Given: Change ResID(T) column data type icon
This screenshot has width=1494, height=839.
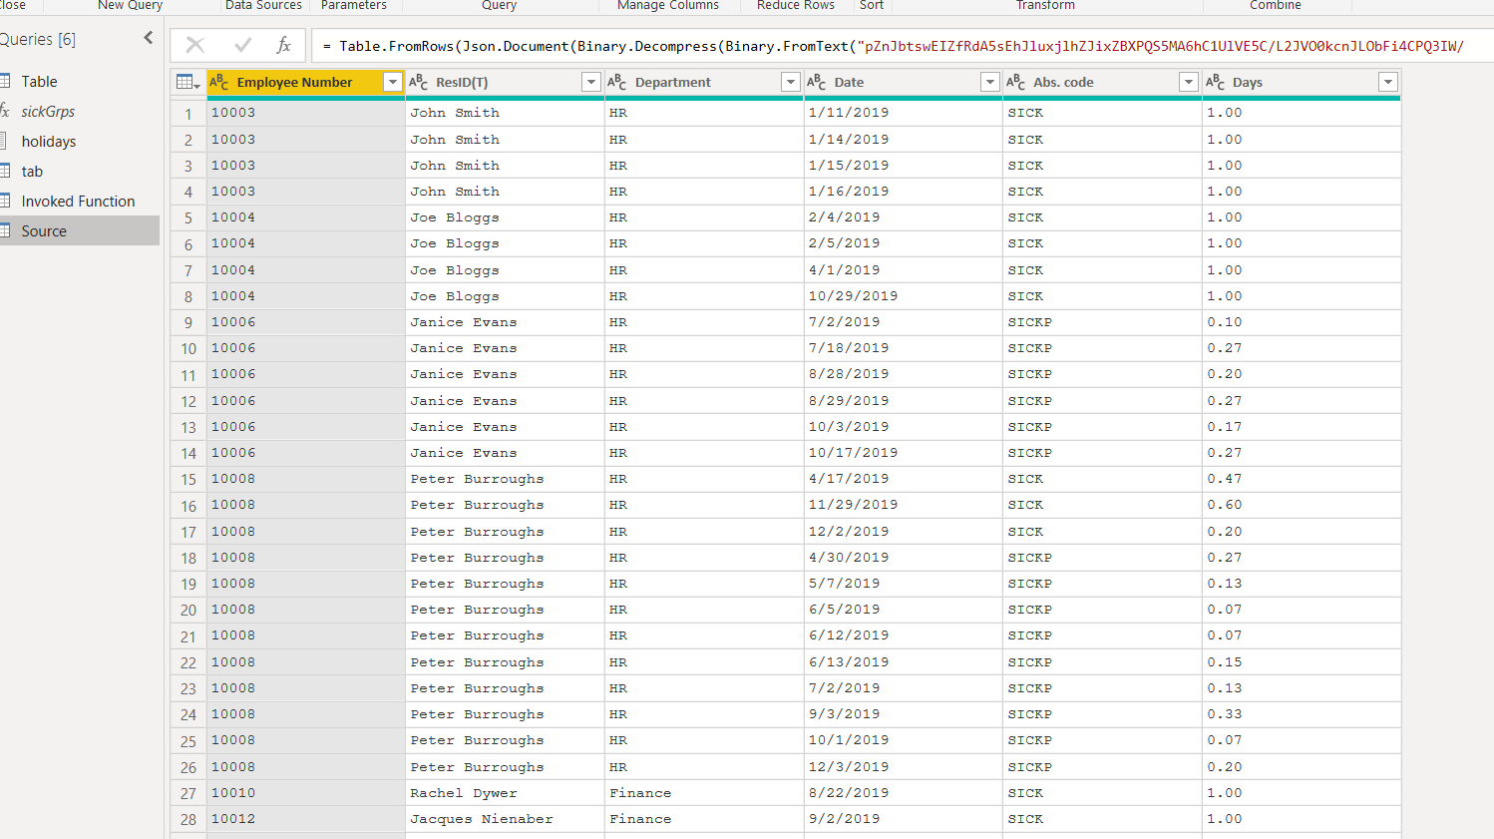Looking at the screenshot, I should pyautogui.click(x=419, y=82).
